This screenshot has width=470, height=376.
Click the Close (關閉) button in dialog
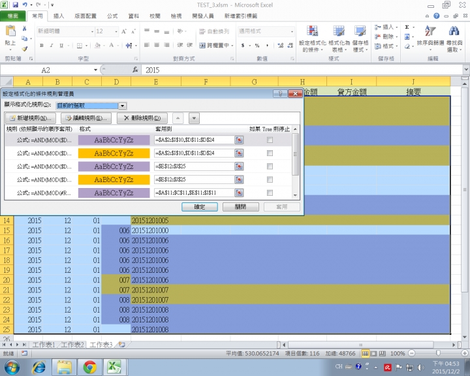241,206
